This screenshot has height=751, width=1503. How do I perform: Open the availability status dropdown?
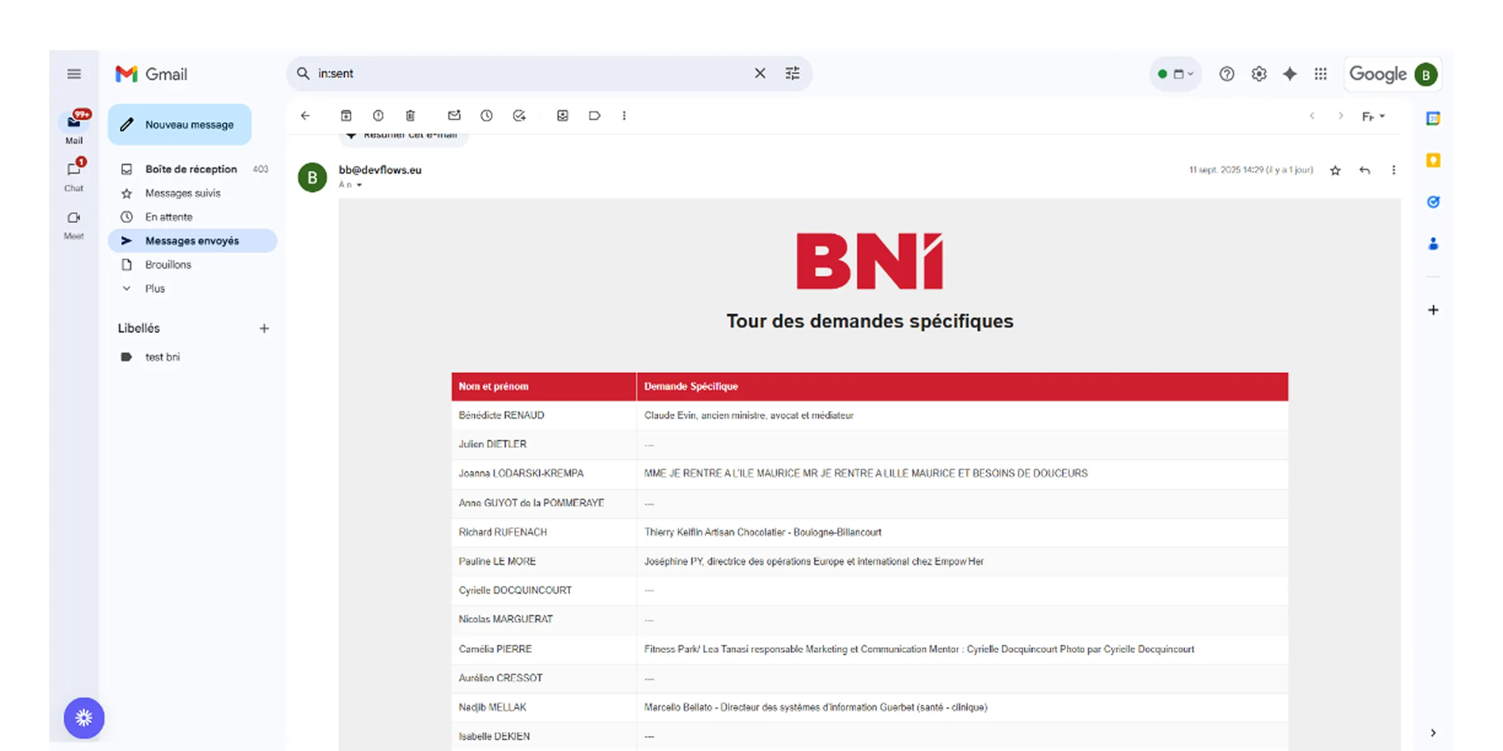[x=1175, y=73]
